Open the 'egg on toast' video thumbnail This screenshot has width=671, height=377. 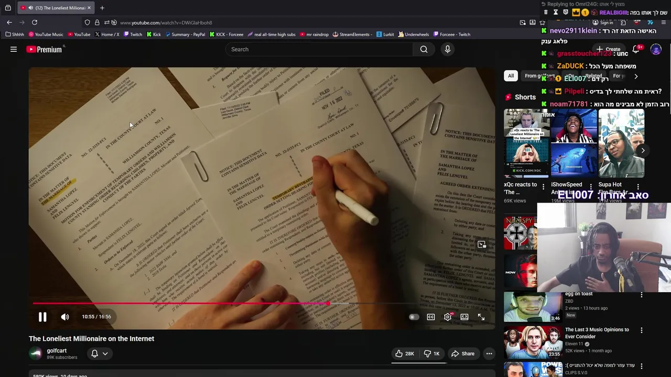532,307
